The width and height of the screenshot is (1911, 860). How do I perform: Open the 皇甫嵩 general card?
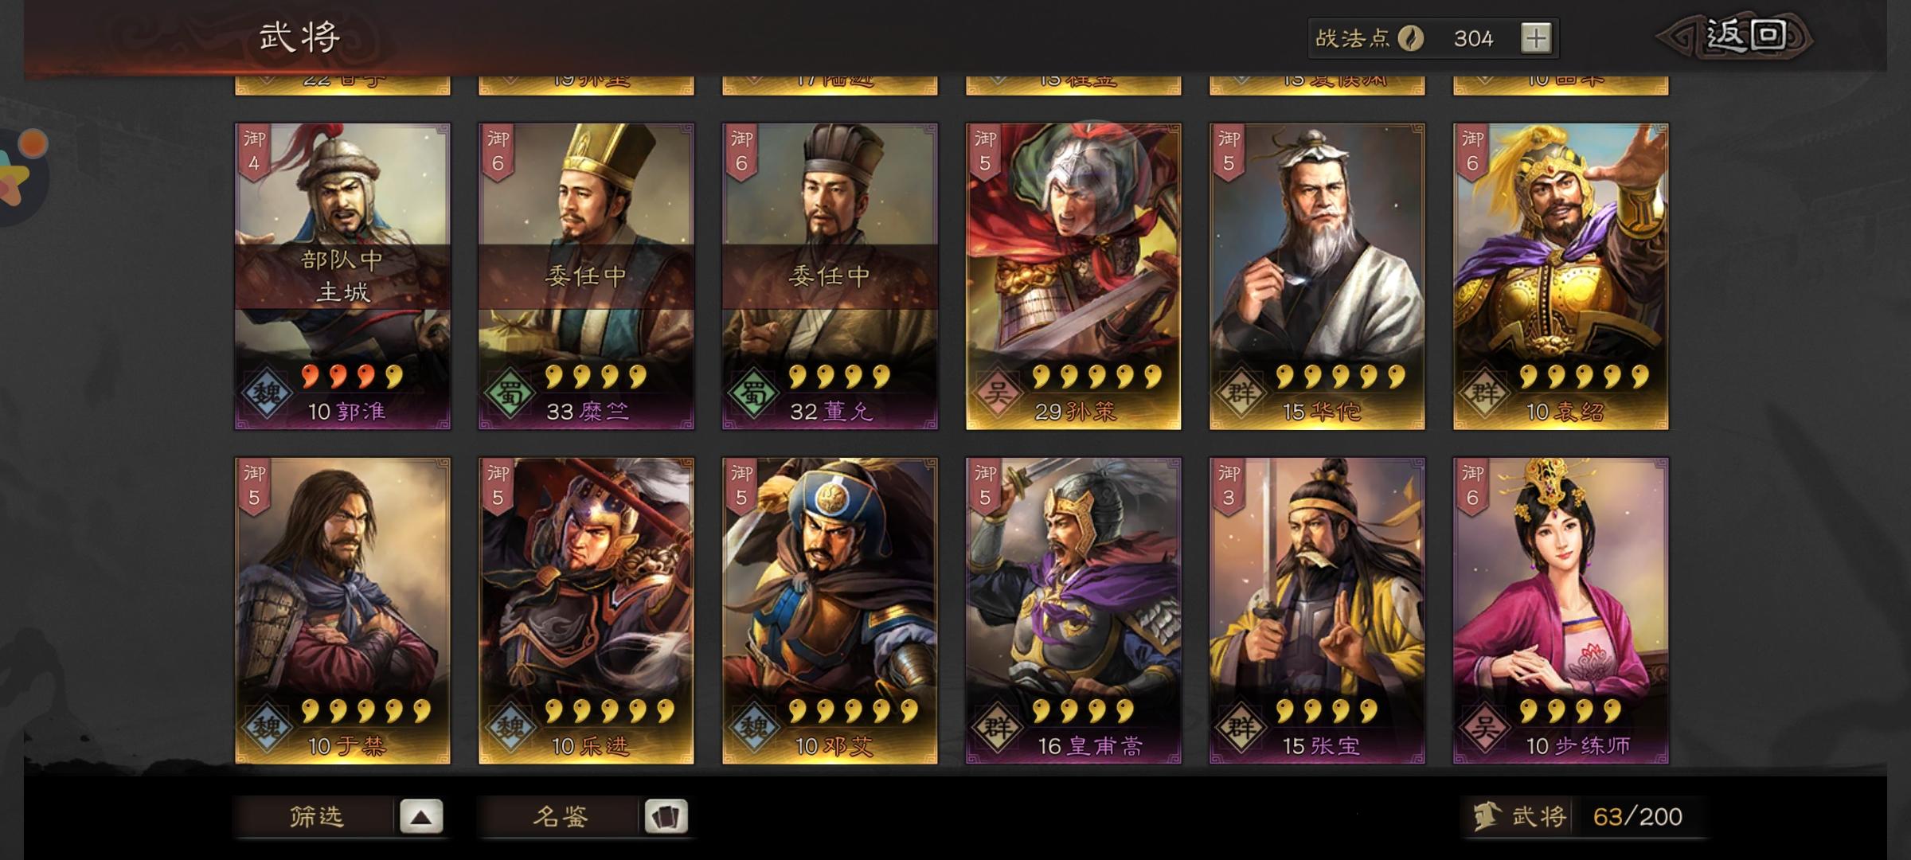1073,611
